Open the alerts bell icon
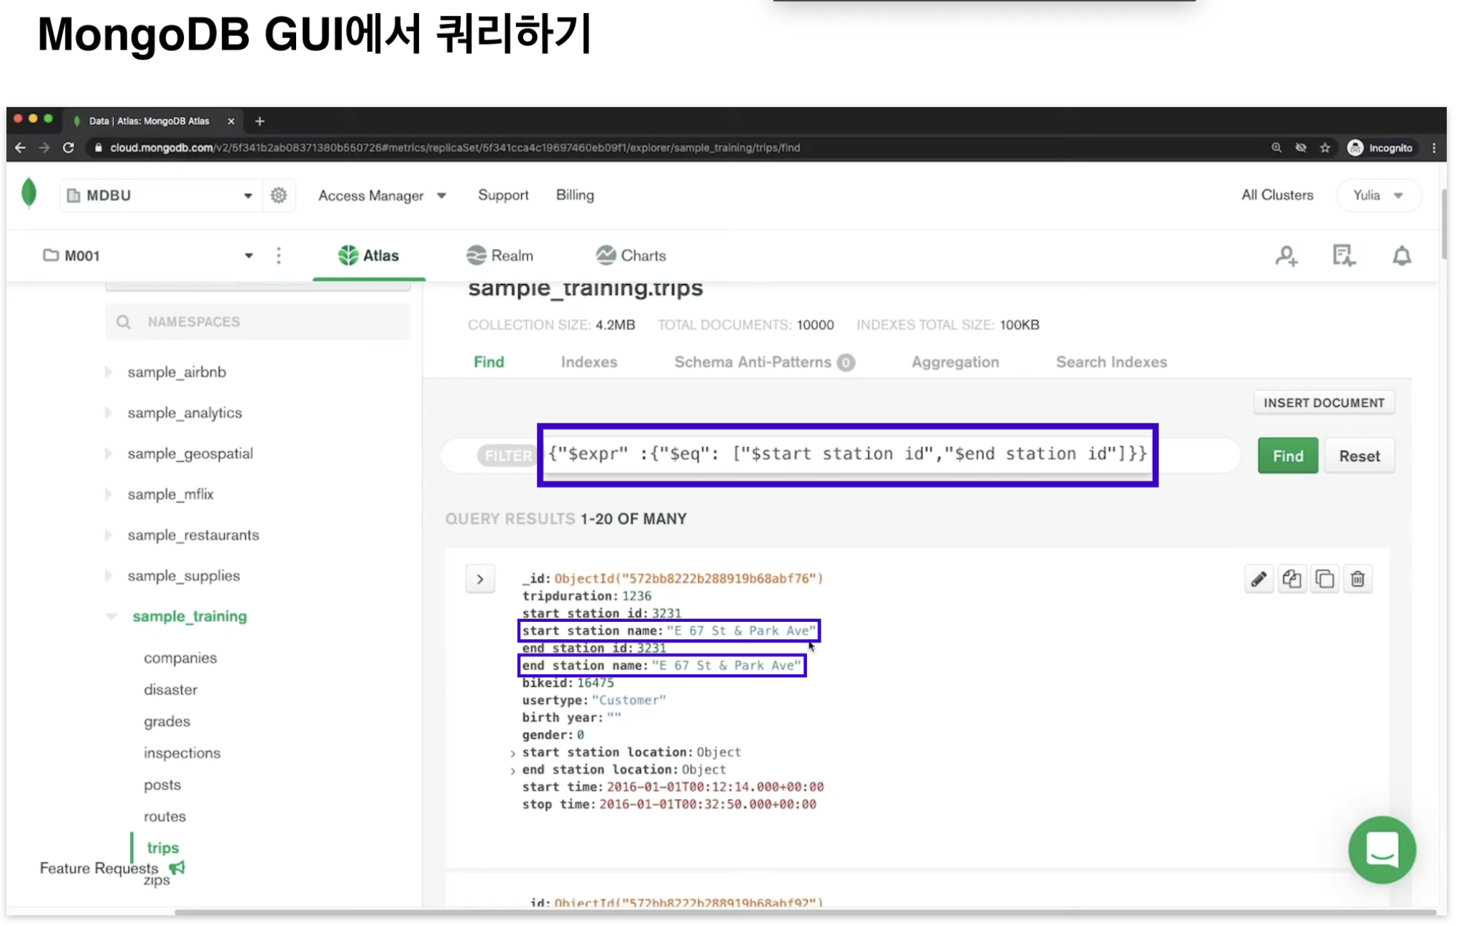The image size is (1464, 926). coord(1401,256)
